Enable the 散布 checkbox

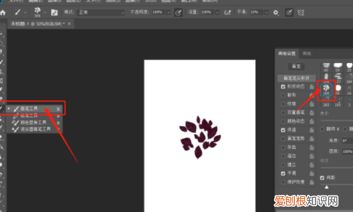tap(283, 95)
